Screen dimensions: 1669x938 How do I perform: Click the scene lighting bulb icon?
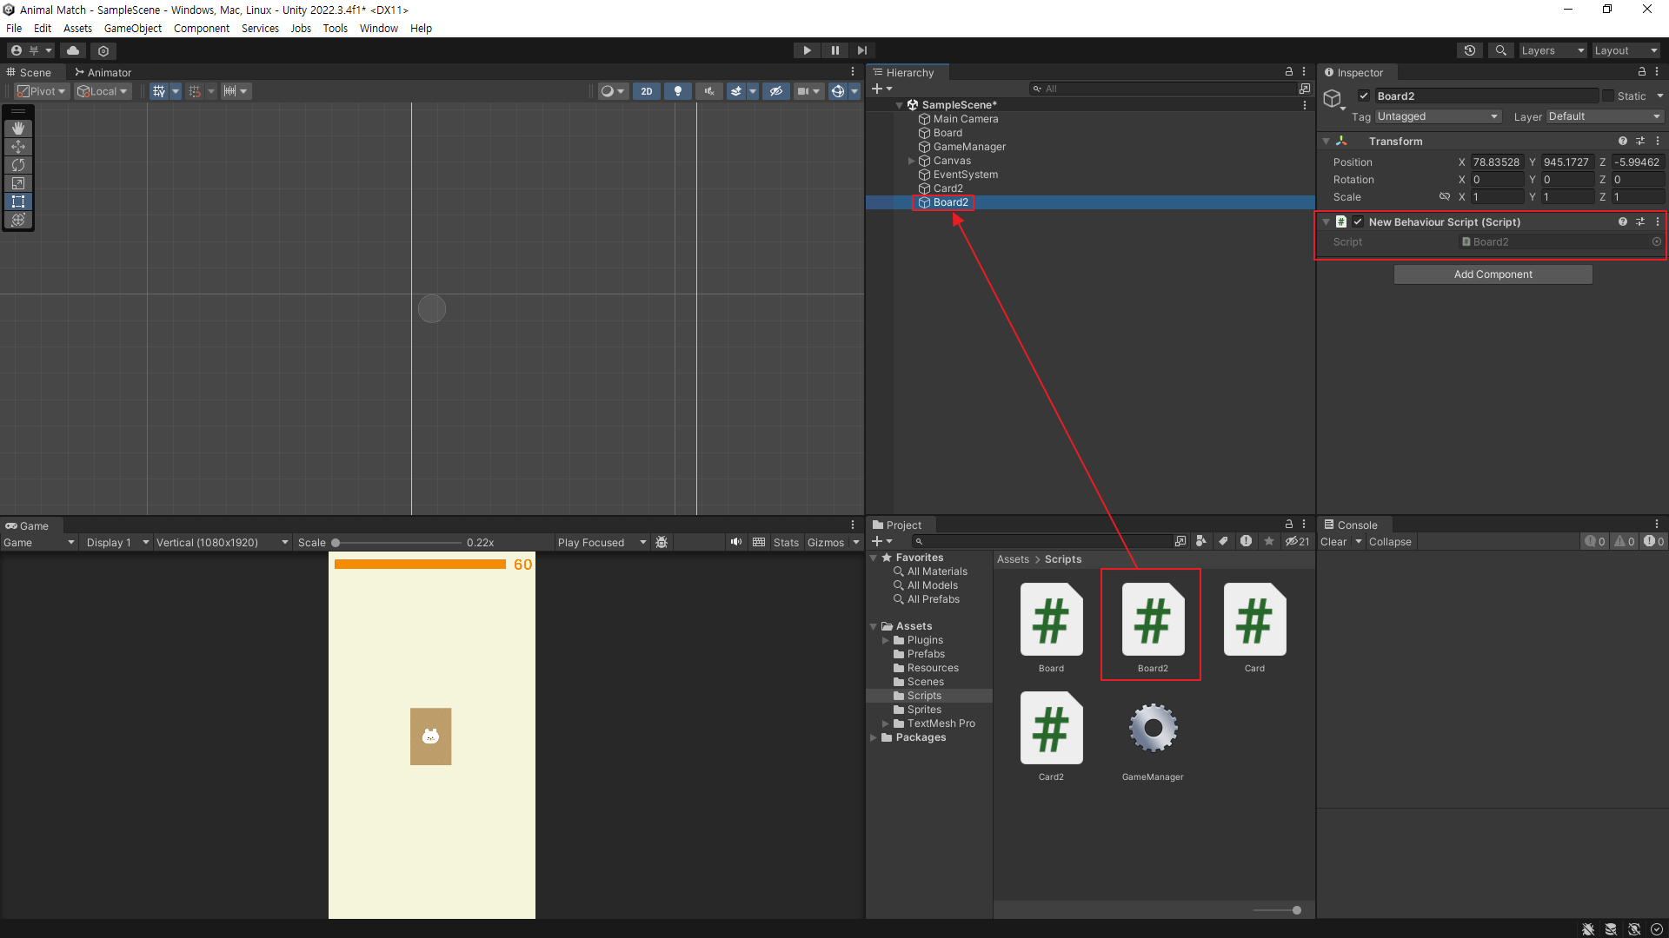tap(678, 91)
